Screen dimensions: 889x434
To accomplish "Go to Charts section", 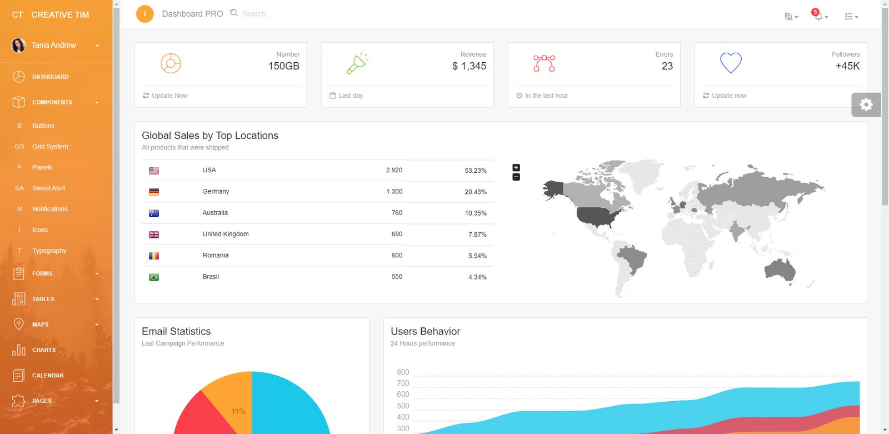I will pos(44,350).
